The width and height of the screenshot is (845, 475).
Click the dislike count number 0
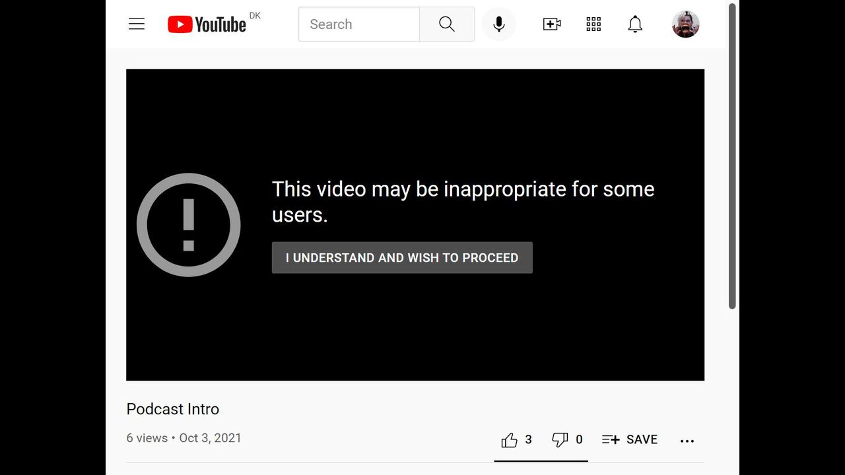579,439
